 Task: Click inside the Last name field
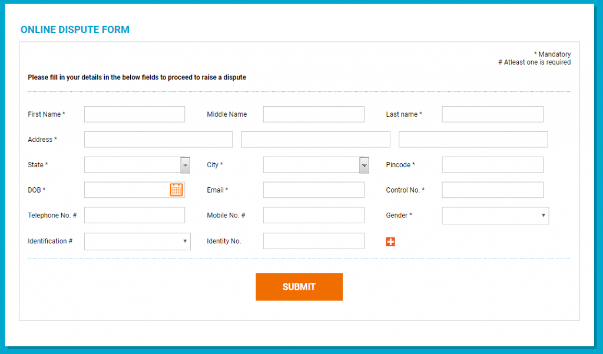492,114
